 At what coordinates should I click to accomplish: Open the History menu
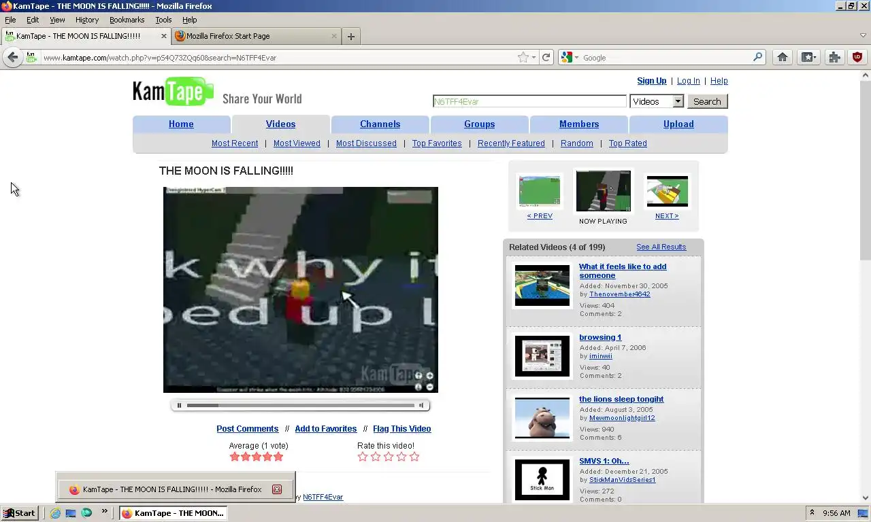(x=87, y=20)
